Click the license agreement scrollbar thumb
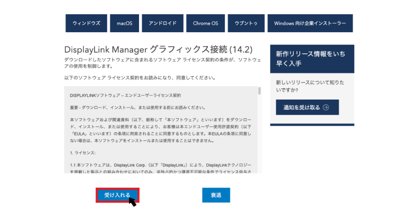The width and height of the screenshot is (407, 213). click(x=259, y=91)
